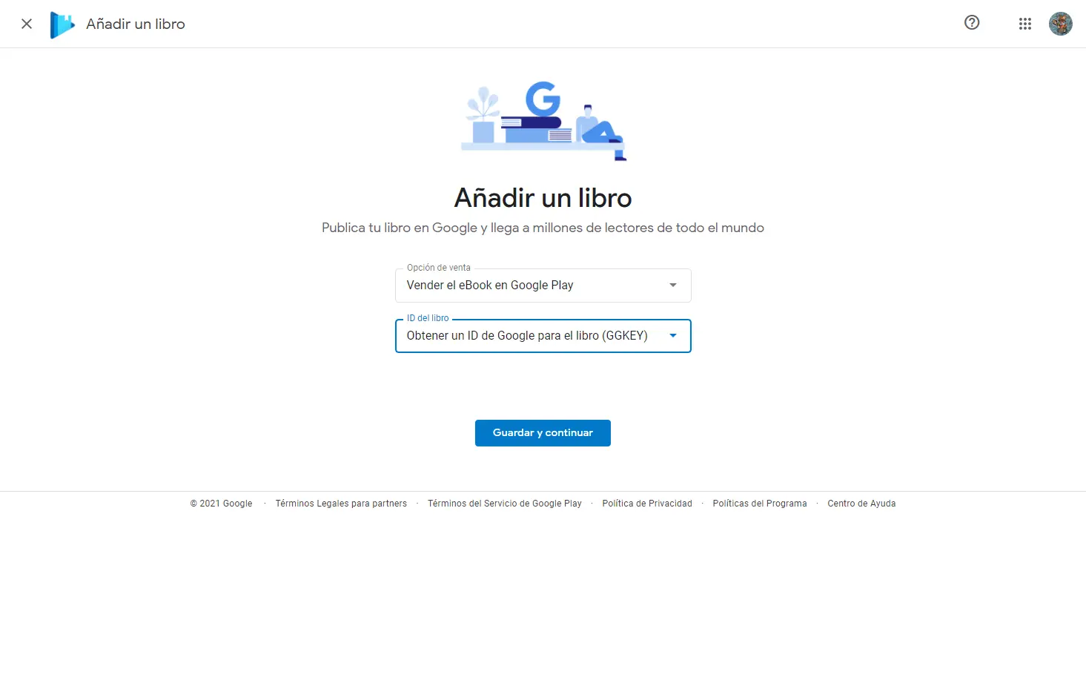Open Centro de Ayuda link

(861, 504)
